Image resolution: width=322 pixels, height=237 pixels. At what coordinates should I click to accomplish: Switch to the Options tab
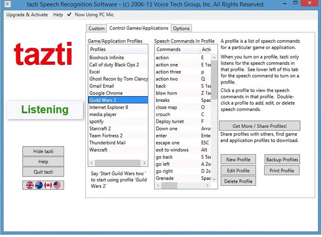tap(181, 28)
